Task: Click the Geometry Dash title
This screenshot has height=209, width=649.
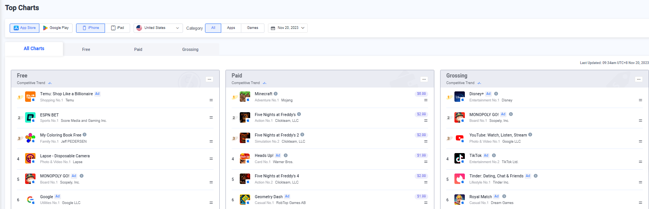Action: (269, 197)
